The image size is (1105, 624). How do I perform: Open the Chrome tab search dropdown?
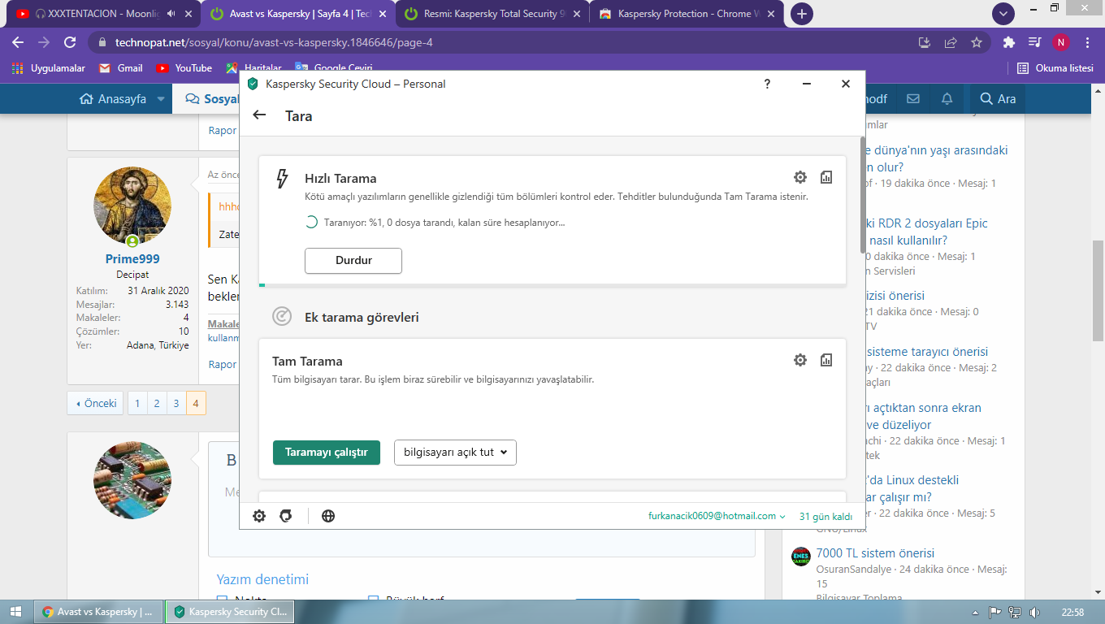(x=1004, y=14)
